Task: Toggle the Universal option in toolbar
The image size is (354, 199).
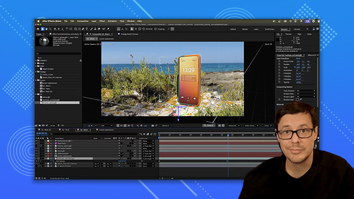Action: tap(144, 29)
